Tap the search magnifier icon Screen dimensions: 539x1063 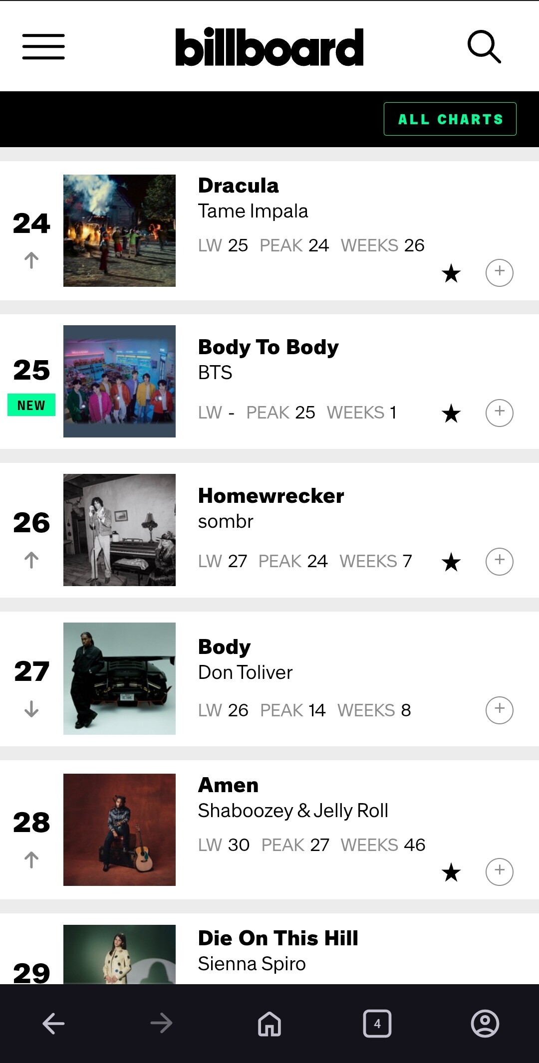(x=484, y=47)
